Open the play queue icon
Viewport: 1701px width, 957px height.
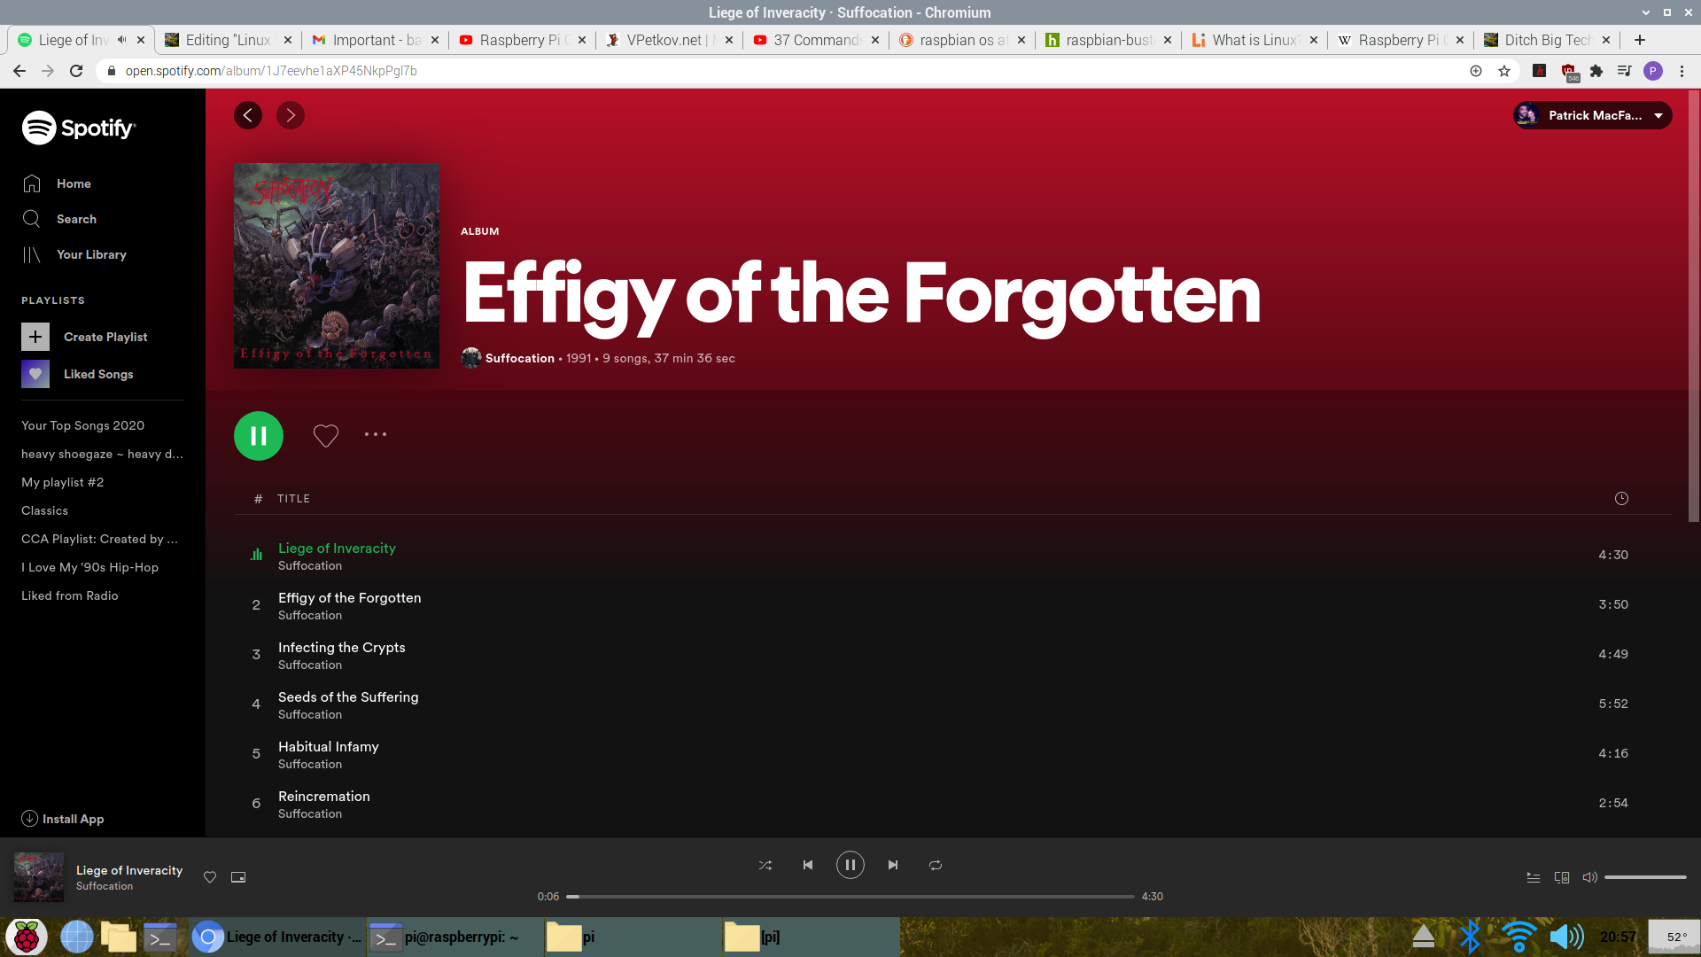pyautogui.click(x=1534, y=877)
